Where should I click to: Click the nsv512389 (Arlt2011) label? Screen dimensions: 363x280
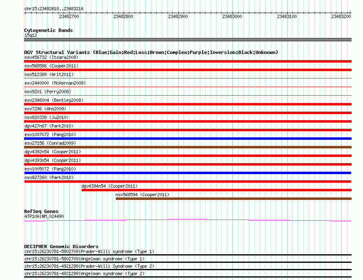click(49, 74)
